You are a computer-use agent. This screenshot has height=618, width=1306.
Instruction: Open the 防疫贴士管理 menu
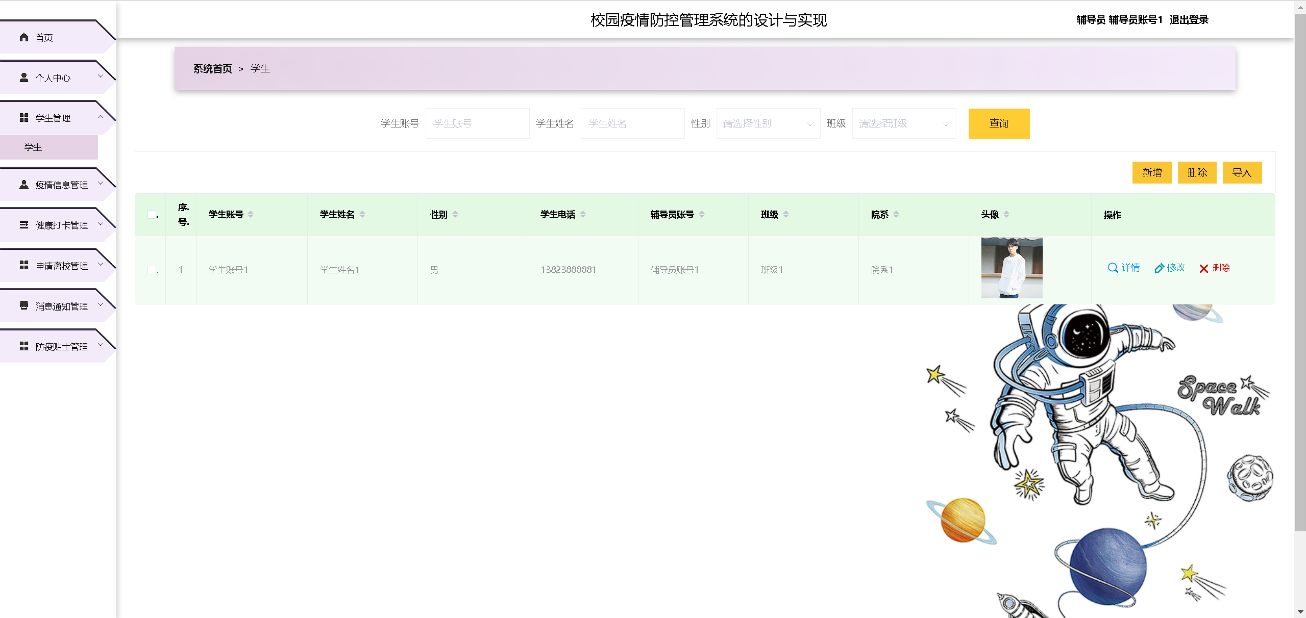61,347
